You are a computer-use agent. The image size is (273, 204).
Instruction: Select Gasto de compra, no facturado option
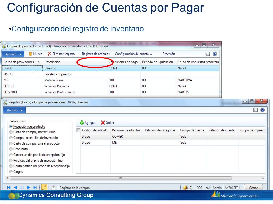pyautogui.click(x=11, y=132)
